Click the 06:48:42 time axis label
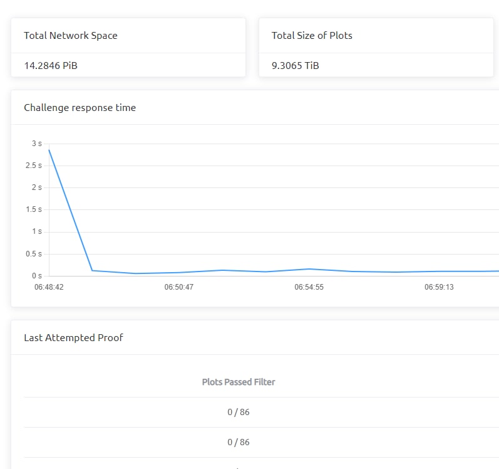This screenshot has height=469, width=499. click(49, 287)
